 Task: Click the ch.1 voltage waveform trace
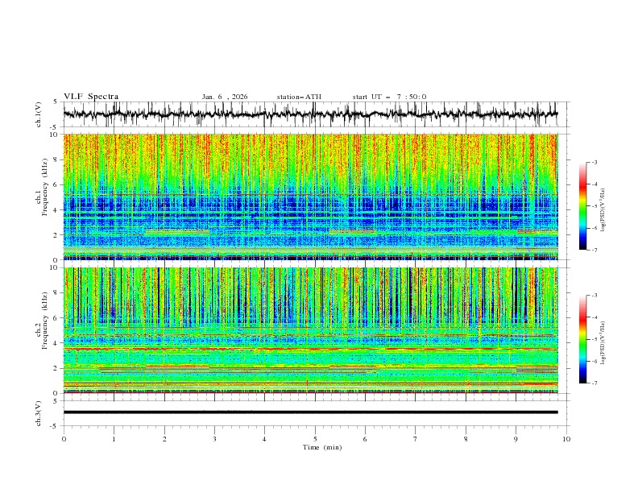click(310, 114)
